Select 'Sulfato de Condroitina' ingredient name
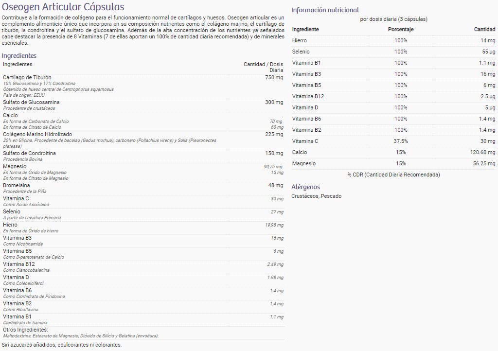498x351 pixels. (29, 153)
